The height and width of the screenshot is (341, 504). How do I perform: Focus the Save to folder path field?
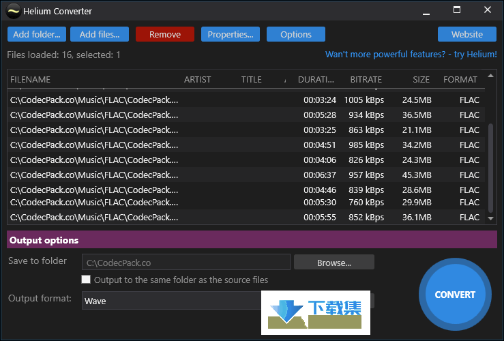coord(186,263)
